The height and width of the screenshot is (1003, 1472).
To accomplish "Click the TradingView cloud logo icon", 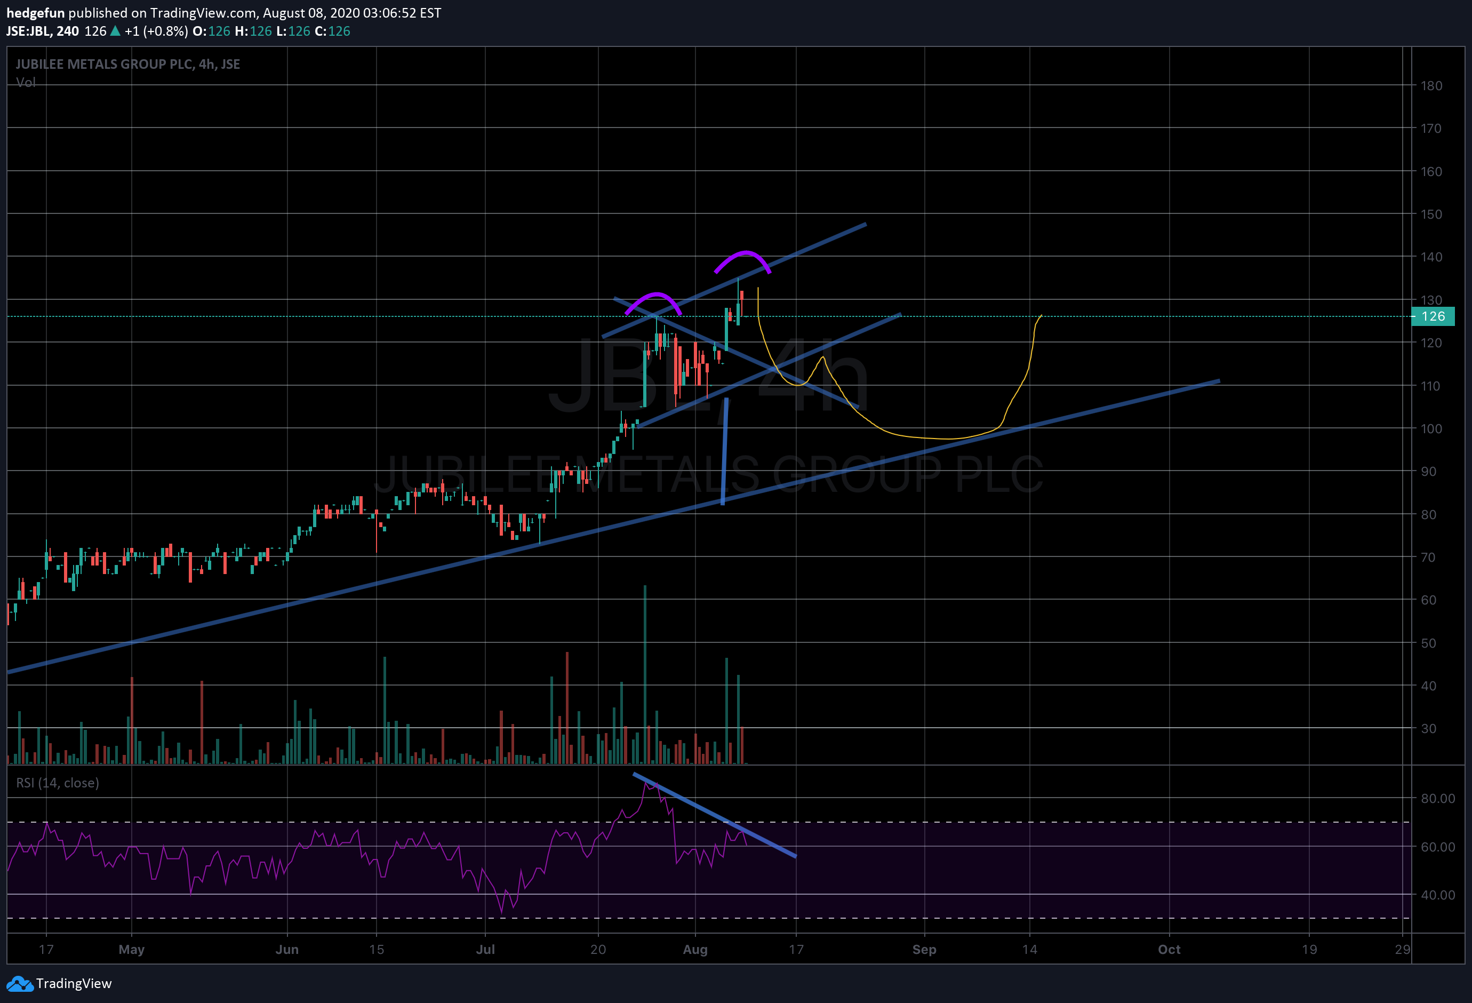I will tap(19, 983).
